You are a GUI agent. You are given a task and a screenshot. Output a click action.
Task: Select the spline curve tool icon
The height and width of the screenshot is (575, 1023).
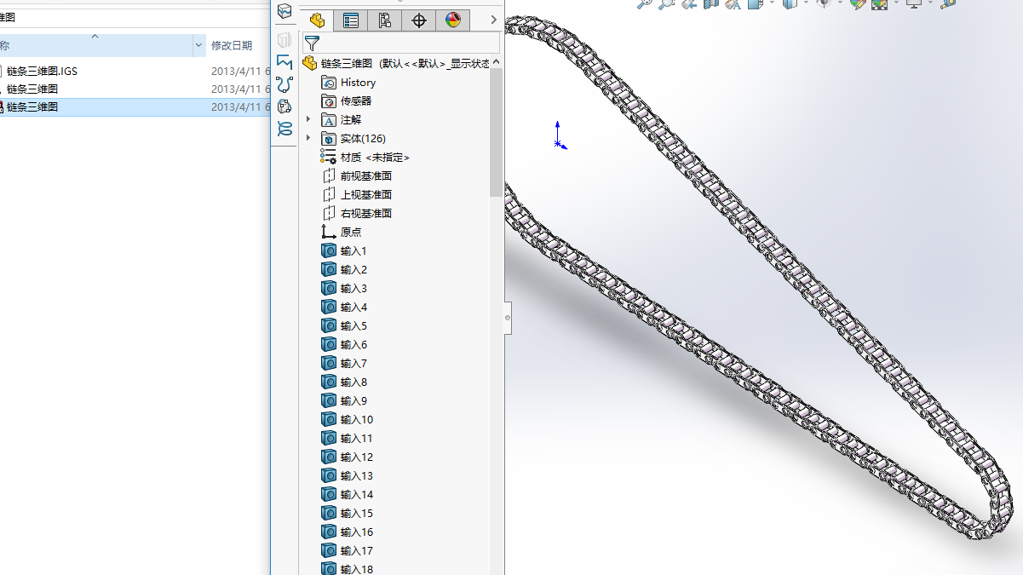(x=284, y=84)
